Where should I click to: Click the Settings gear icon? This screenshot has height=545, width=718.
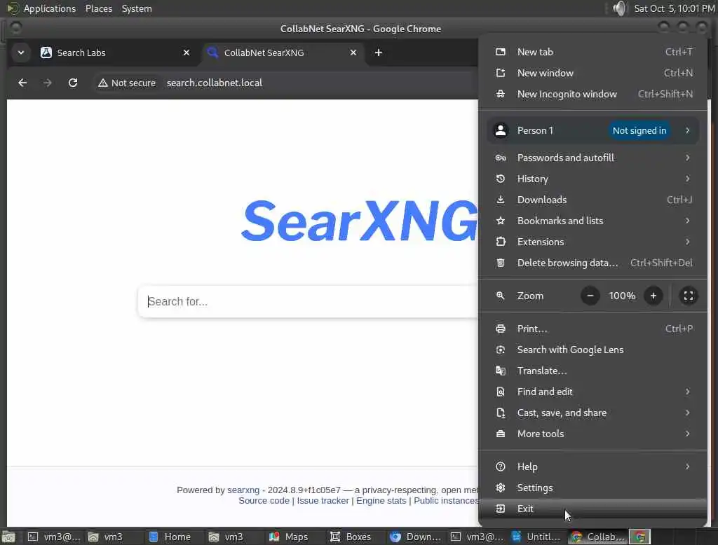[501, 488]
